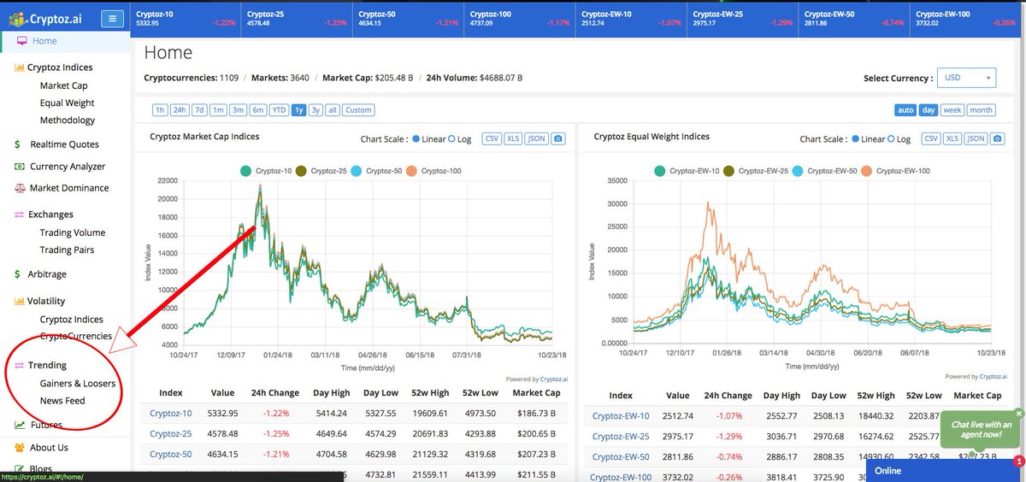
Task: Select the 24h time range
Action: point(180,109)
